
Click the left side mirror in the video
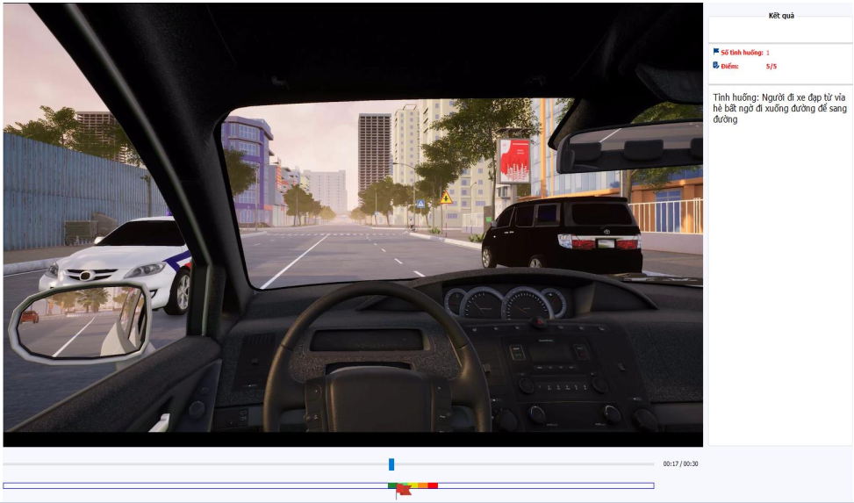click(81, 322)
